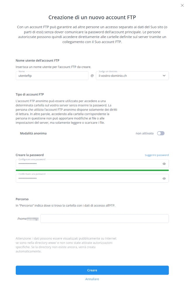The height and width of the screenshot is (284, 187).
Task: Click the Tipo di account FTP heading
Action: tap(30, 94)
